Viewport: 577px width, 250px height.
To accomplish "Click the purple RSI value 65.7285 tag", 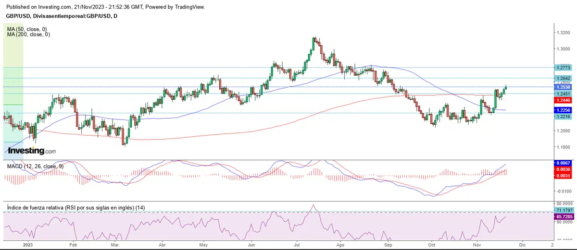I will point(562,217).
